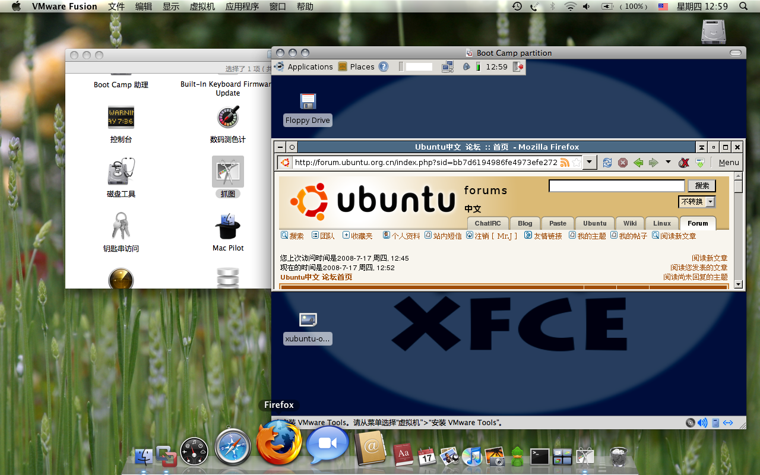Open Address Book in the Dock

pos(372,449)
